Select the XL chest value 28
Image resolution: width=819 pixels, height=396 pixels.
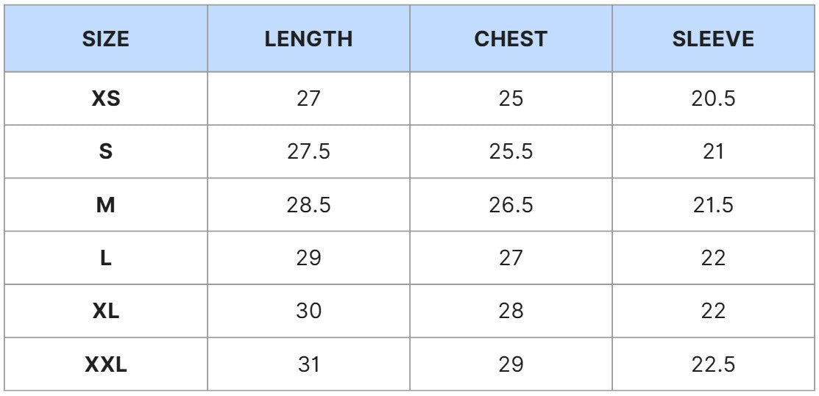511,312
